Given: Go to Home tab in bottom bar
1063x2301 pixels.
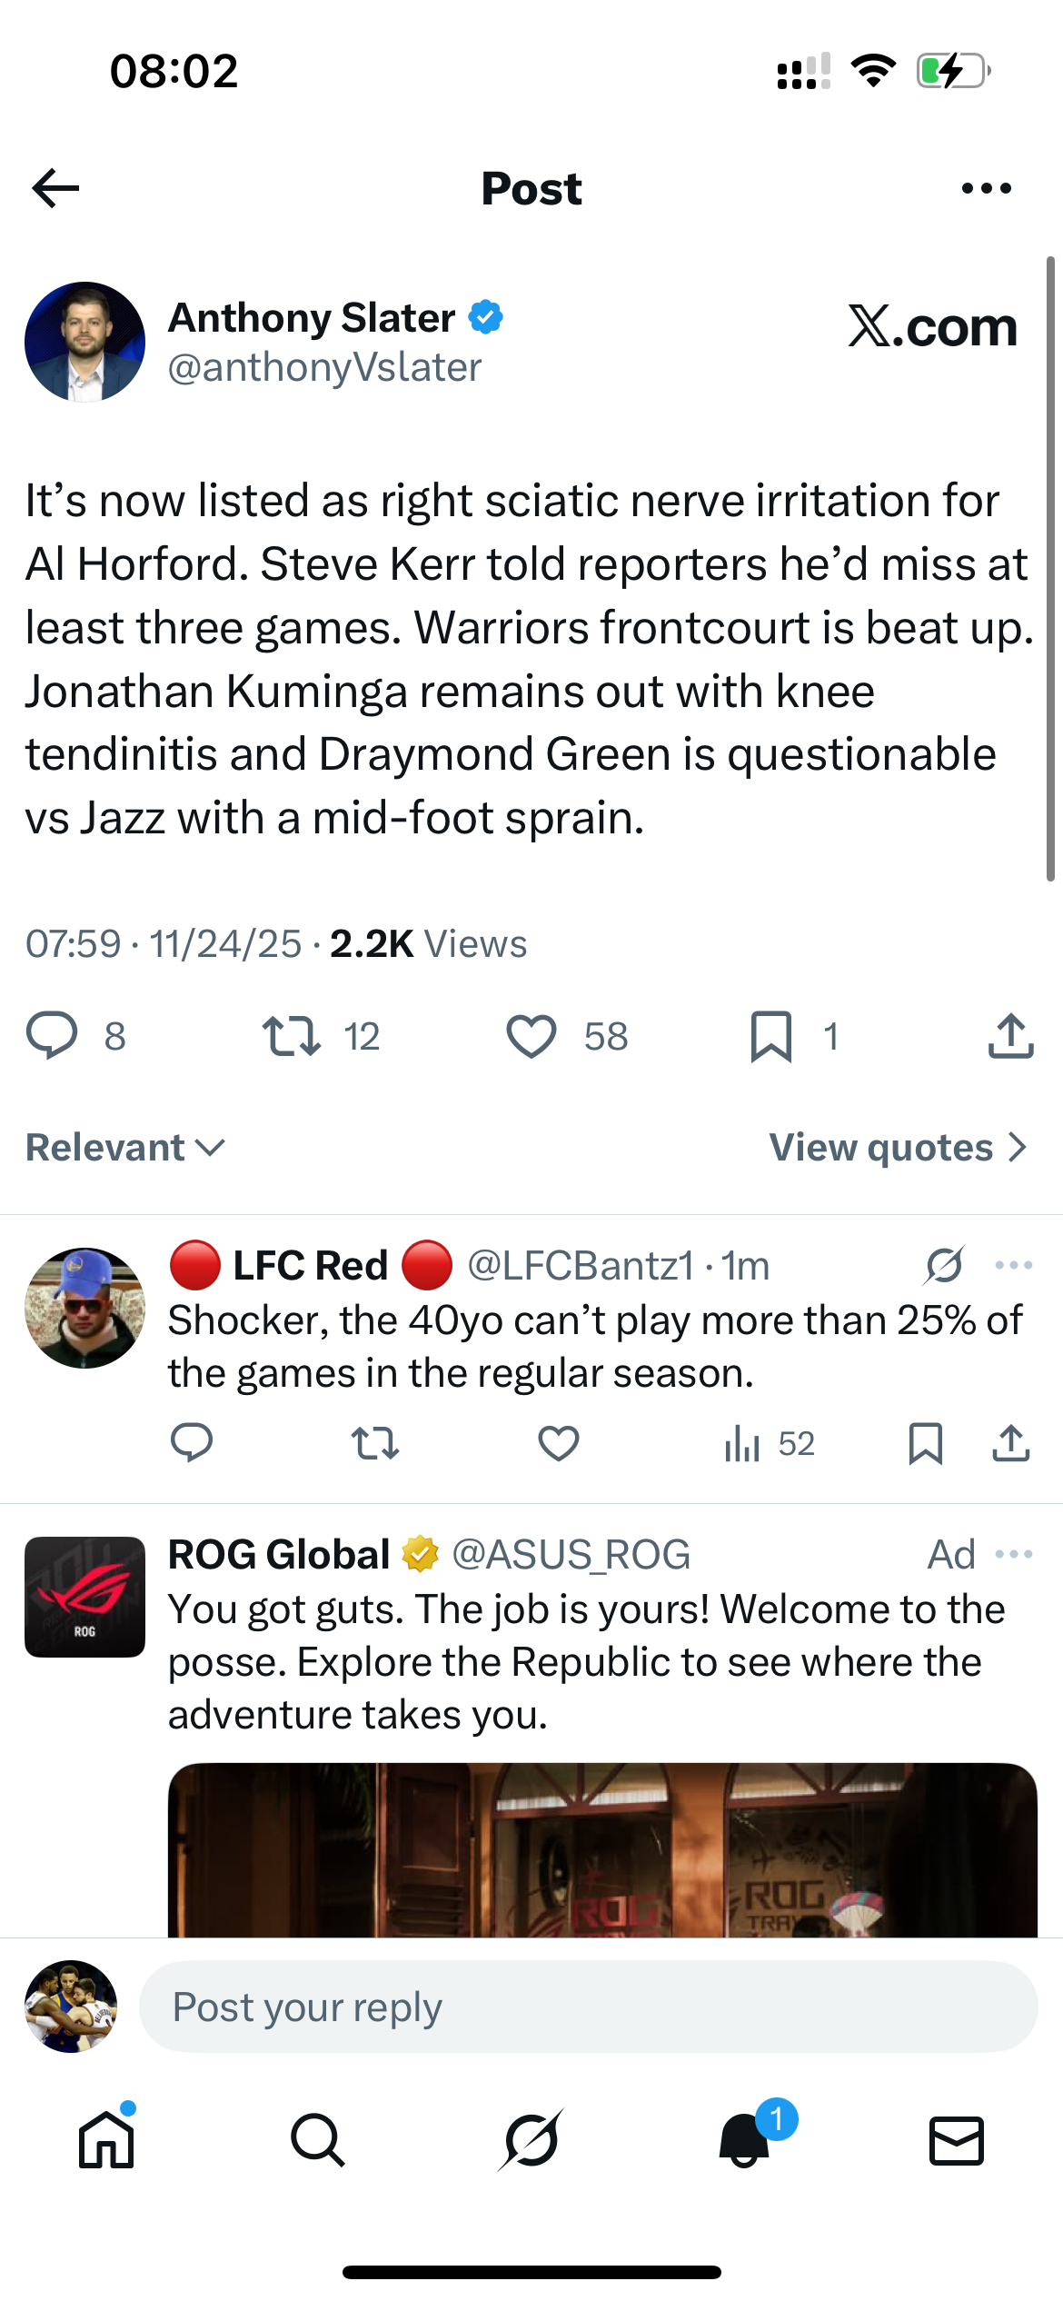Looking at the screenshot, I should 106,2140.
